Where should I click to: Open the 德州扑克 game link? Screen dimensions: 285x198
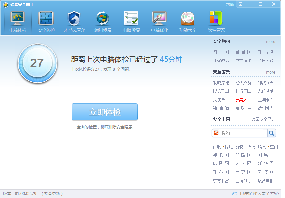pyautogui.click(x=266, y=108)
